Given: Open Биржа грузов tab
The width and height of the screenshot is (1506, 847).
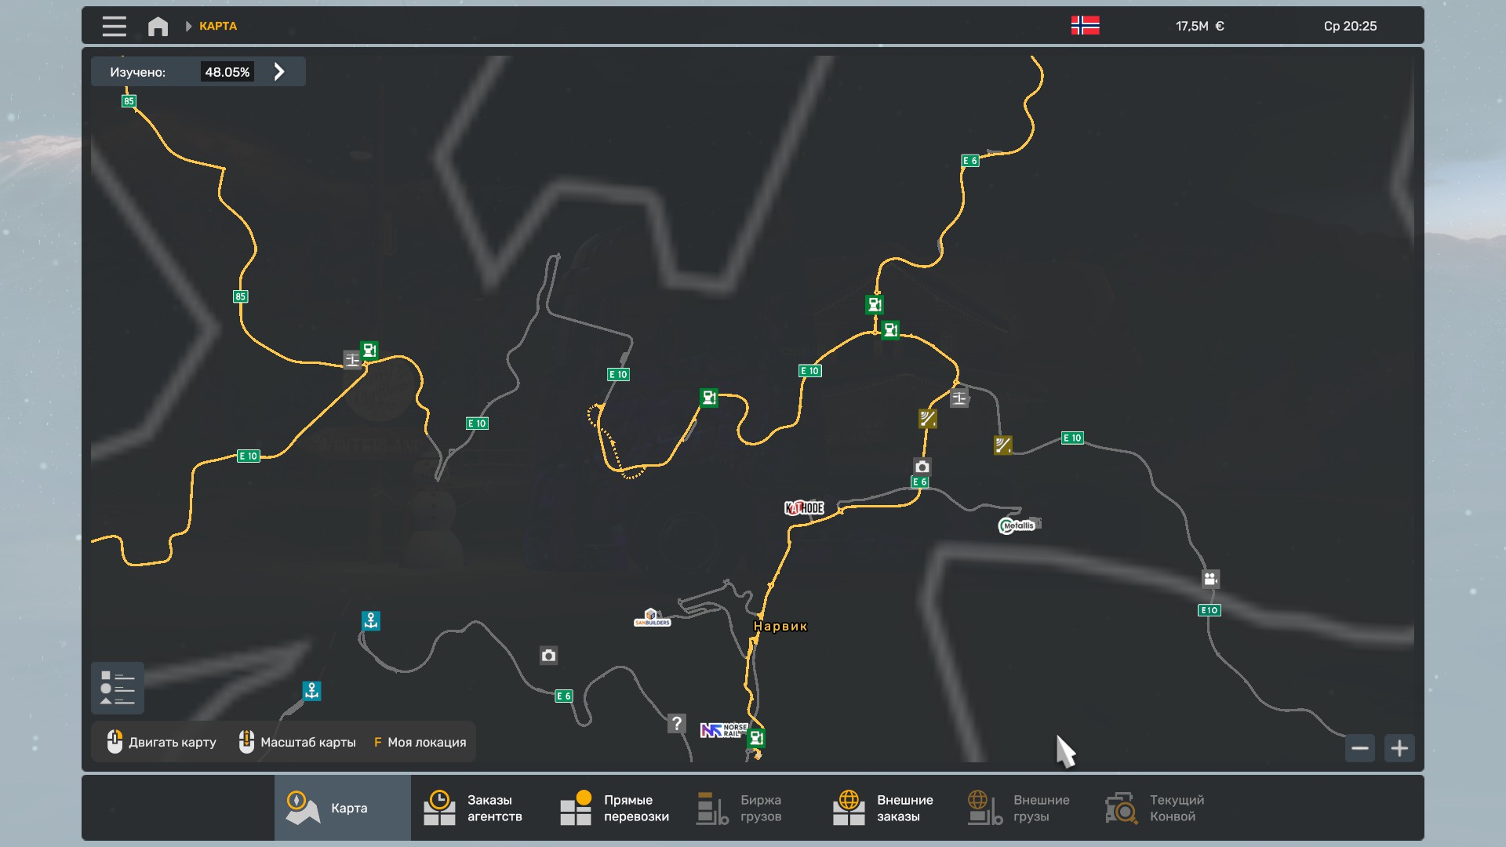Looking at the screenshot, I should 752,808.
